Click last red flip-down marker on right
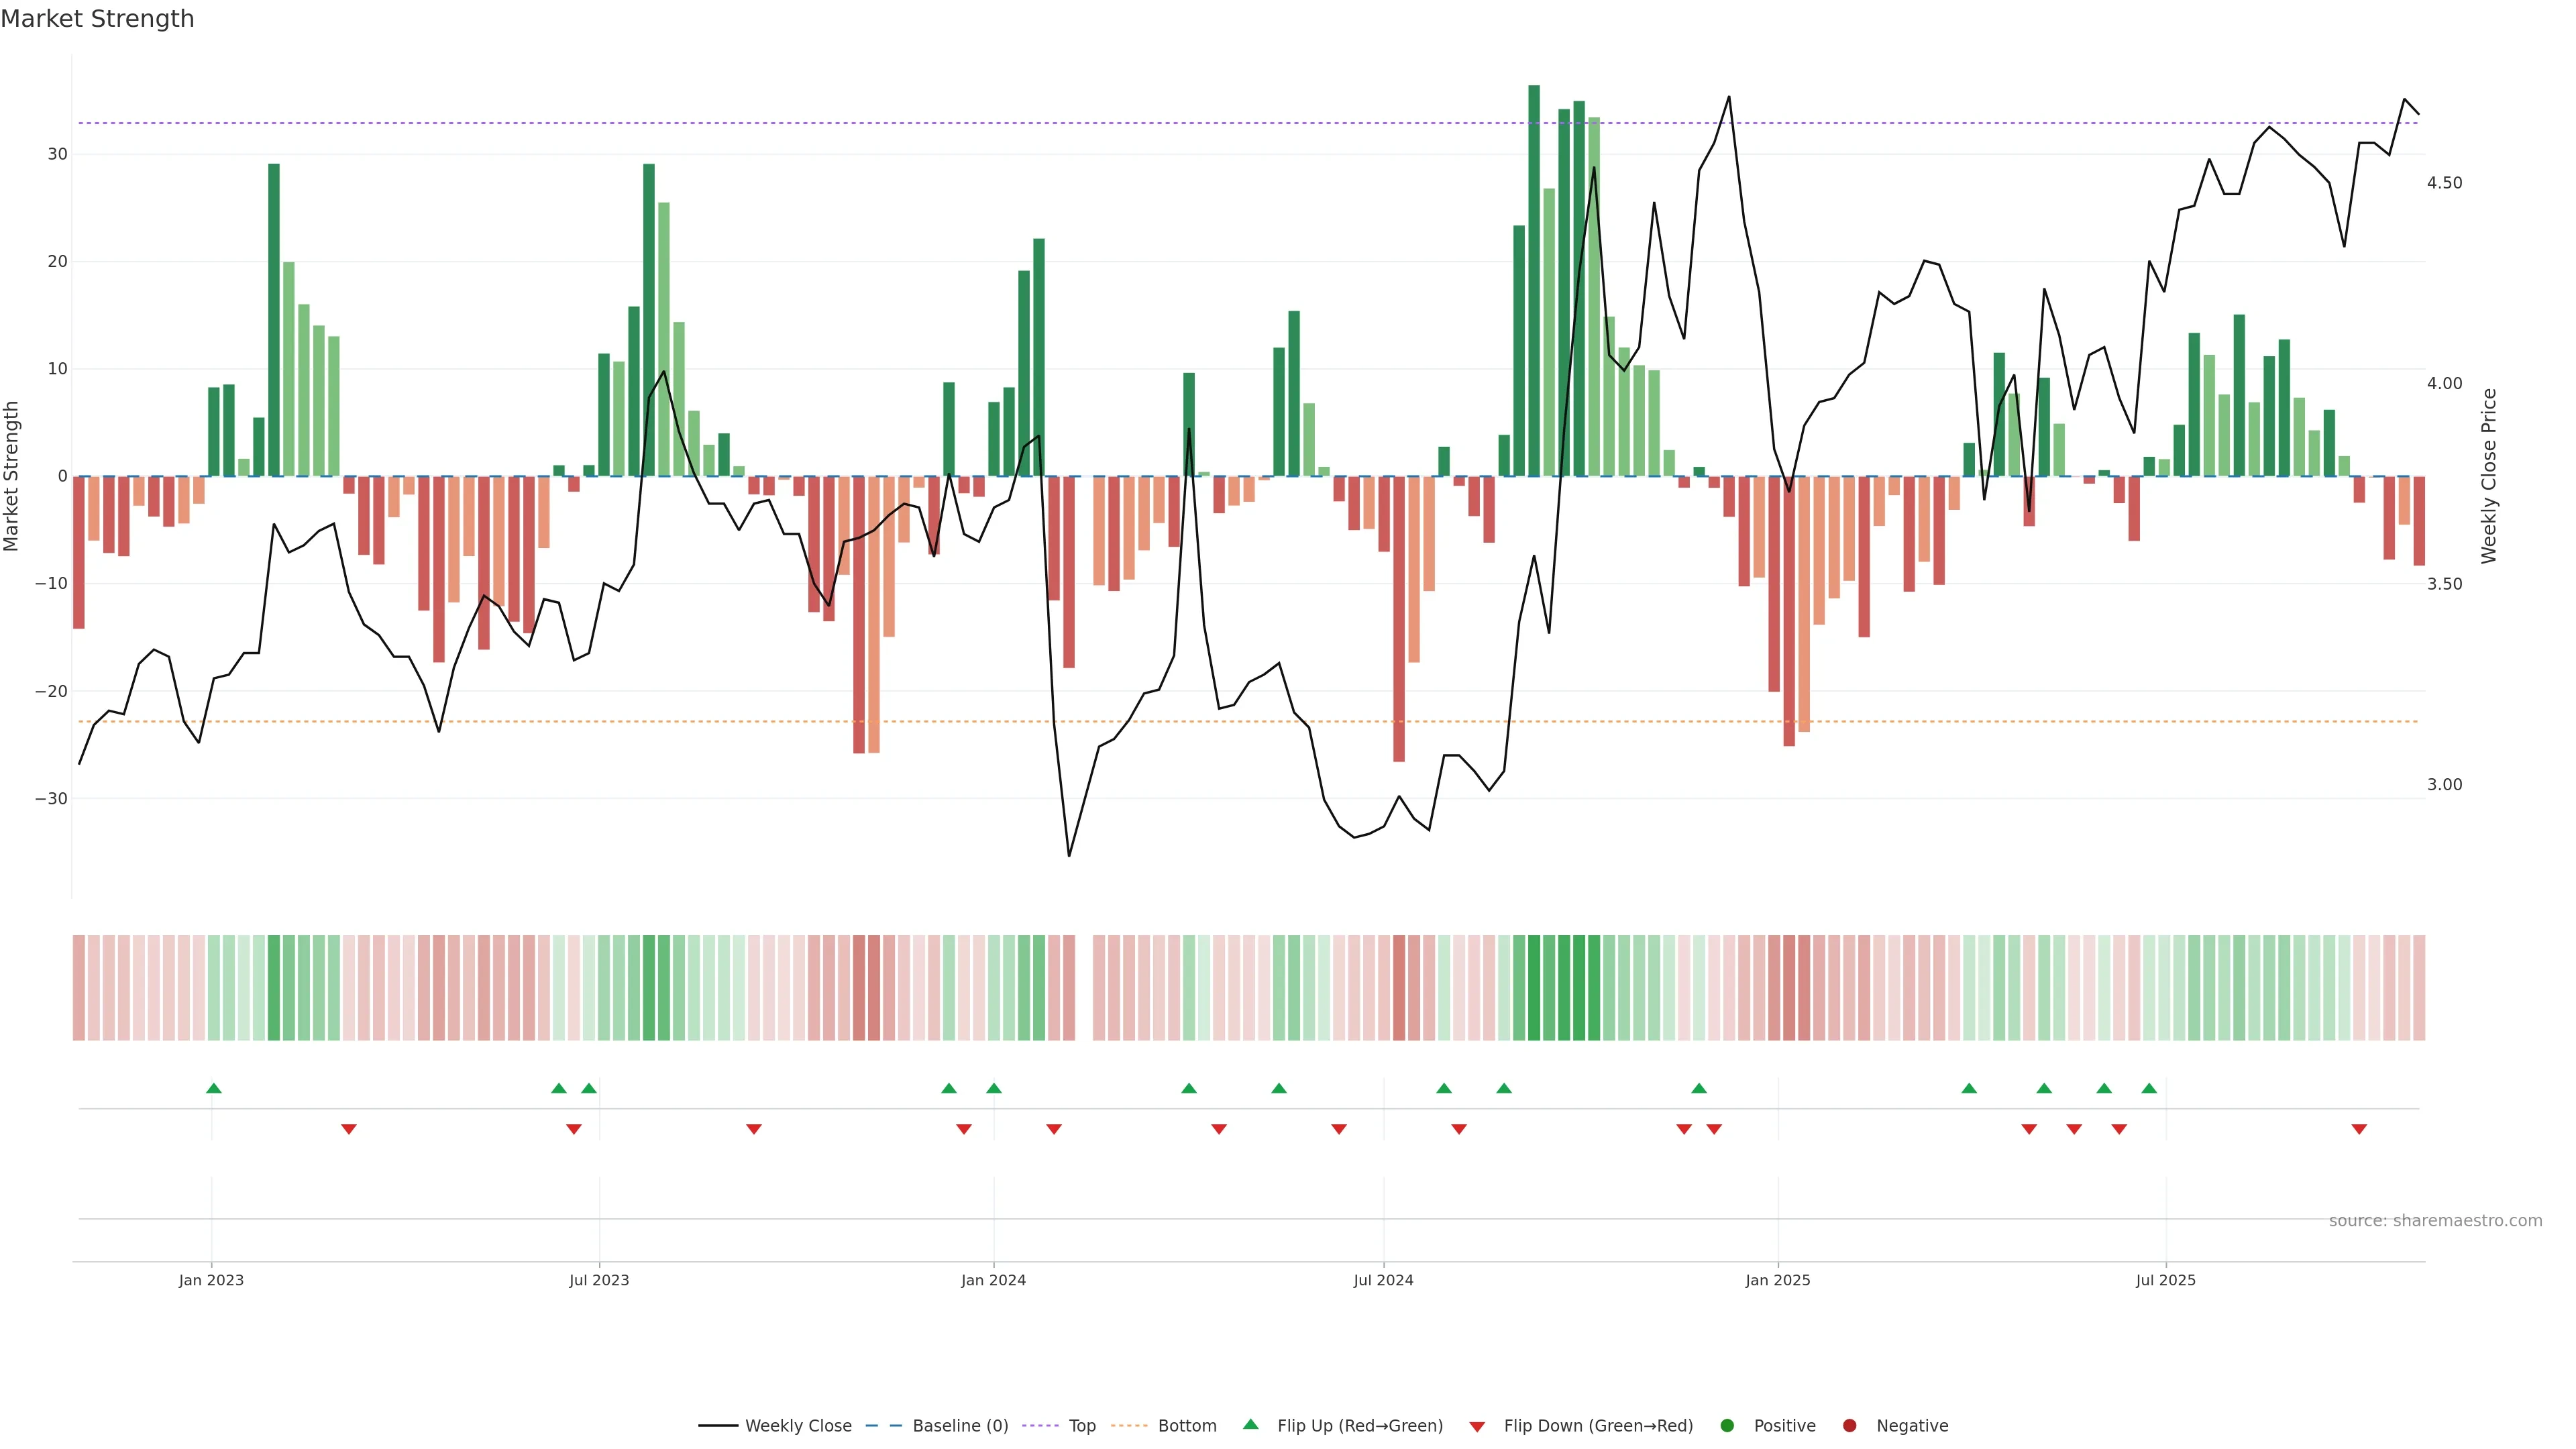The width and height of the screenshot is (2576, 1449). point(2359,1129)
